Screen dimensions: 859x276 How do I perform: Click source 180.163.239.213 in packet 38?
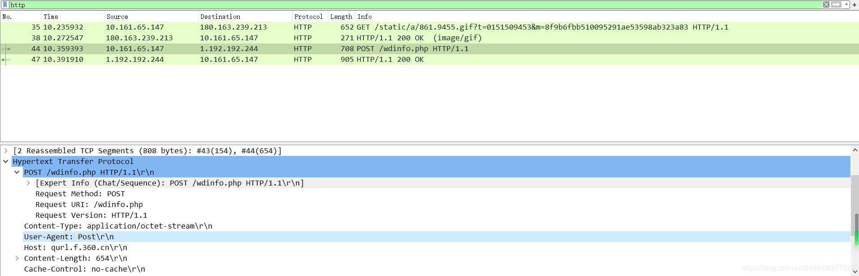pyautogui.click(x=139, y=38)
